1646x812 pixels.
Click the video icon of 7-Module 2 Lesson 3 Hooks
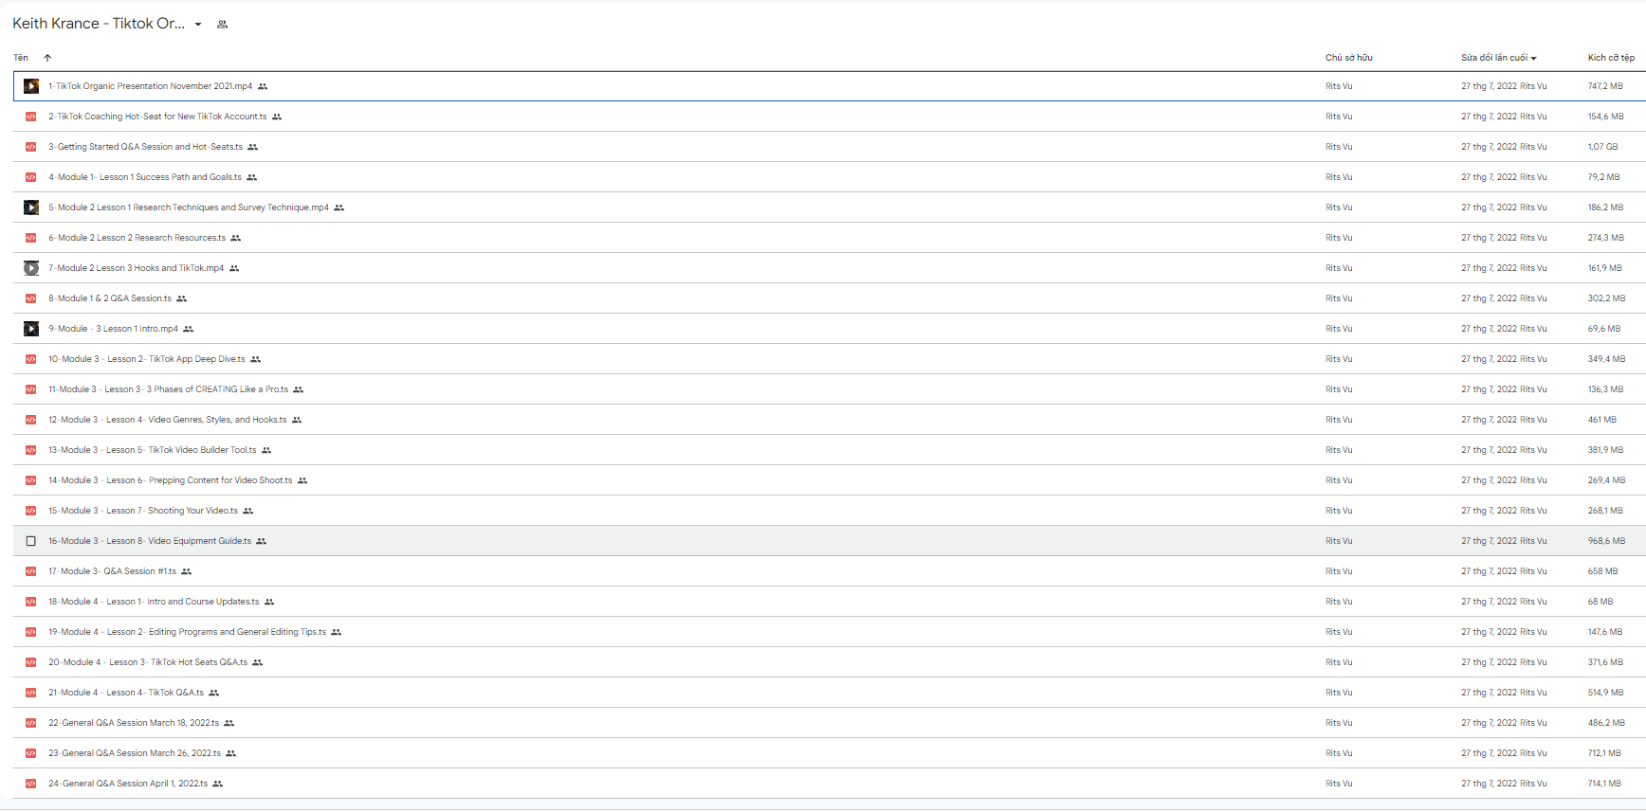pos(31,268)
